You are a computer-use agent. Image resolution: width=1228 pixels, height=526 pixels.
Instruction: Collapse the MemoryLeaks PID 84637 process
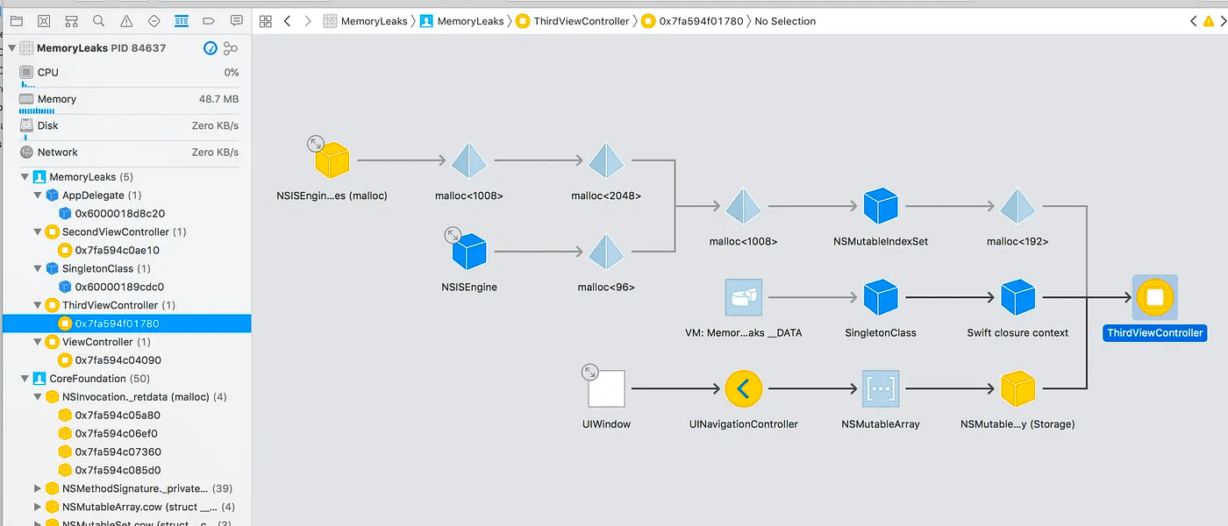click(11, 48)
